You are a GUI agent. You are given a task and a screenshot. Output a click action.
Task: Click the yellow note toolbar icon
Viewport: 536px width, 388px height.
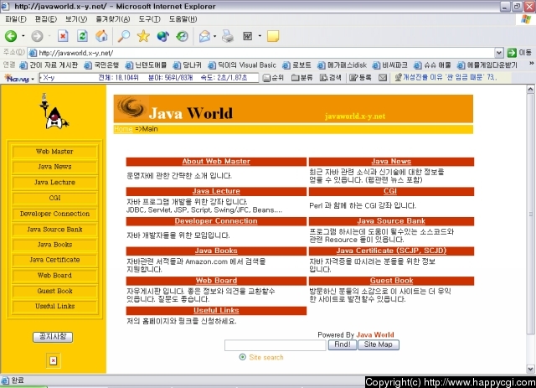pos(273,36)
